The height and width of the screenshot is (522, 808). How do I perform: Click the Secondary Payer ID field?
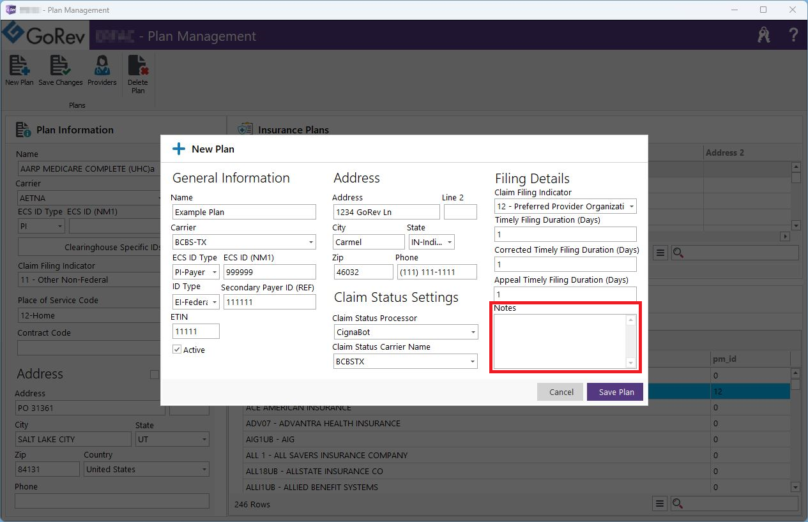pos(270,302)
